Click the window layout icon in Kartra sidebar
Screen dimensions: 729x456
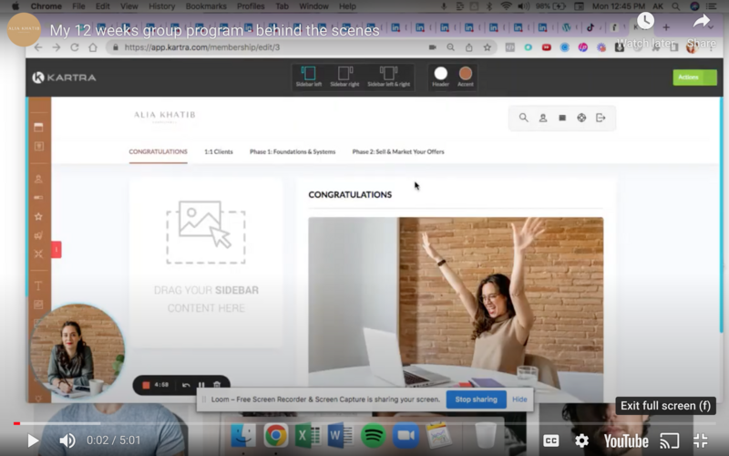(38, 127)
